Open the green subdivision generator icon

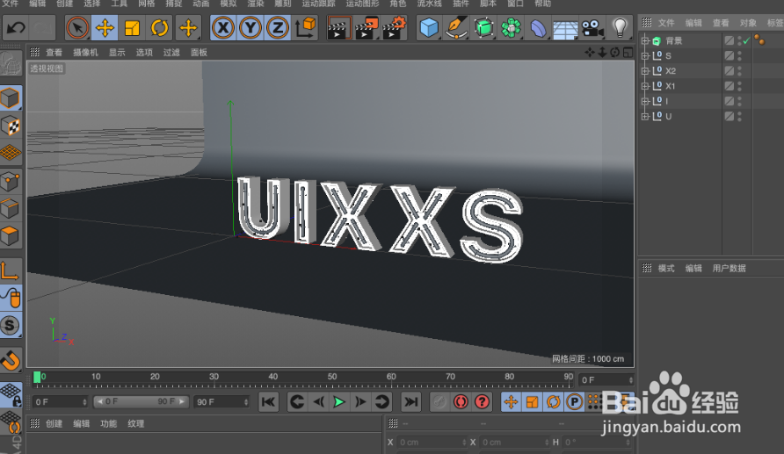pyautogui.click(x=483, y=28)
